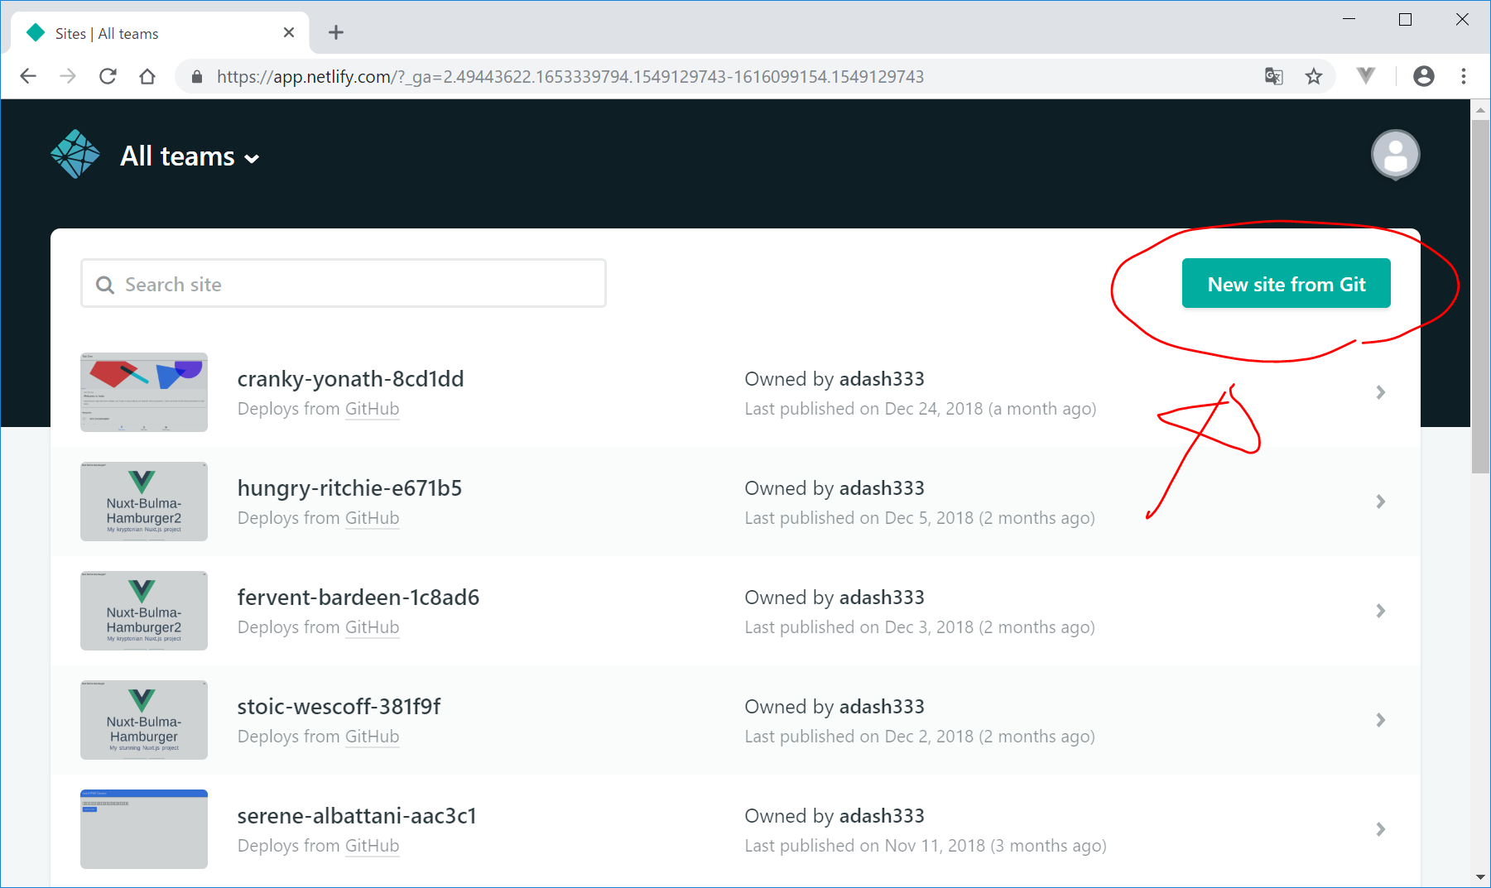The width and height of the screenshot is (1491, 888).
Task: Click the Google Translate icon
Action: pos(1273,77)
